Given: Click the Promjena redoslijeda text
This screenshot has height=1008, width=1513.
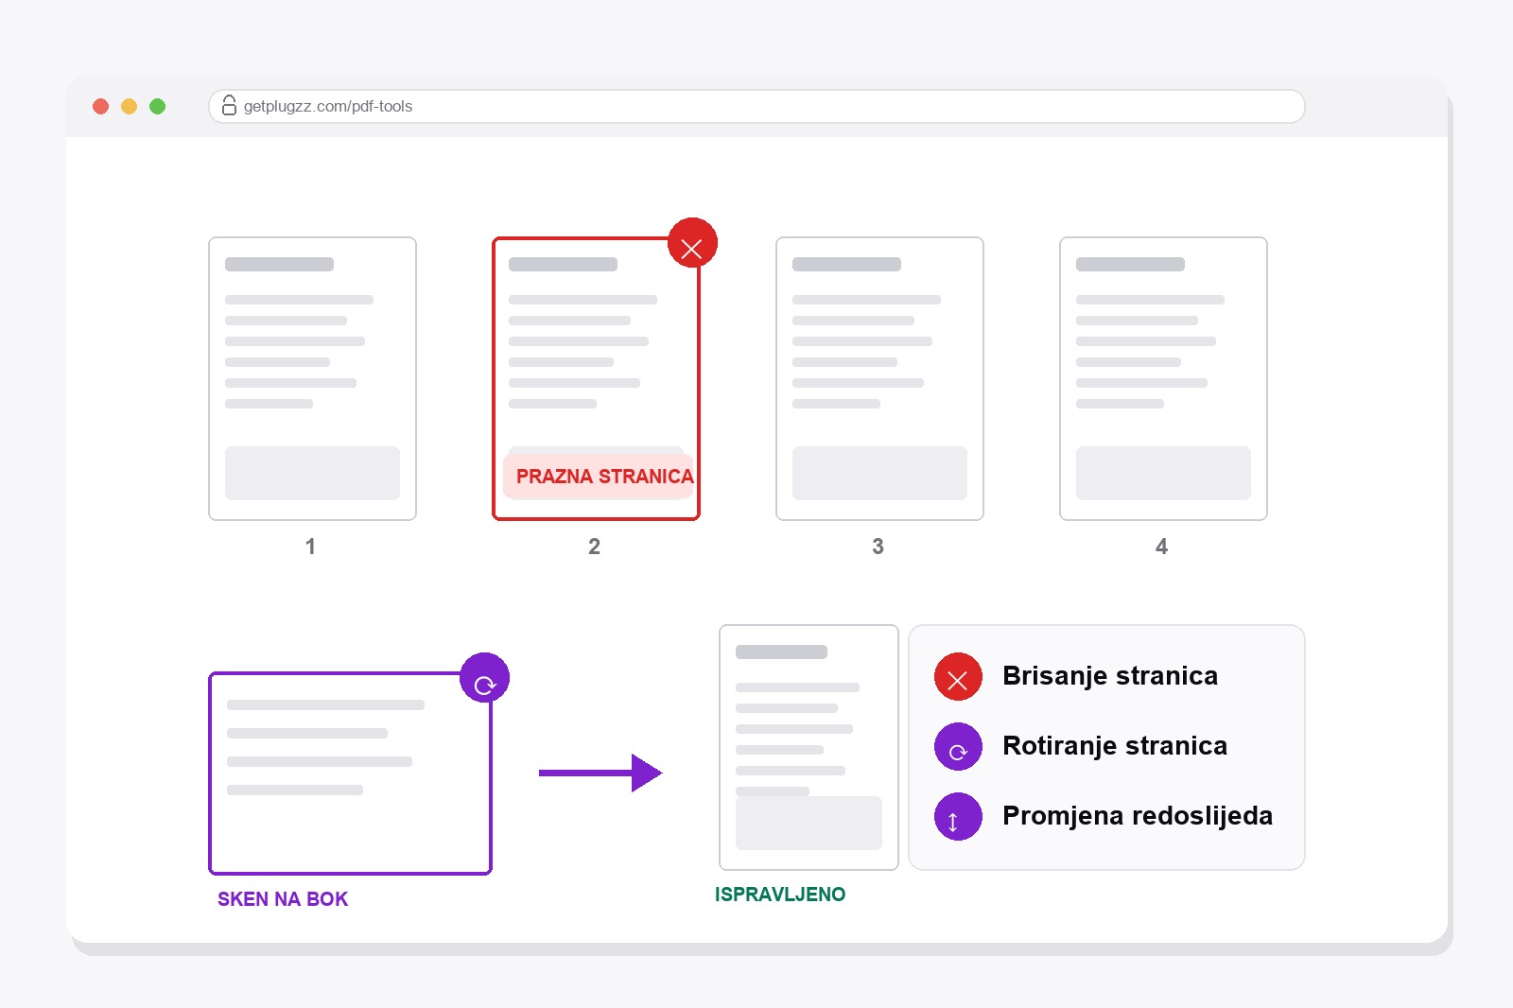Looking at the screenshot, I should [x=1138, y=816].
